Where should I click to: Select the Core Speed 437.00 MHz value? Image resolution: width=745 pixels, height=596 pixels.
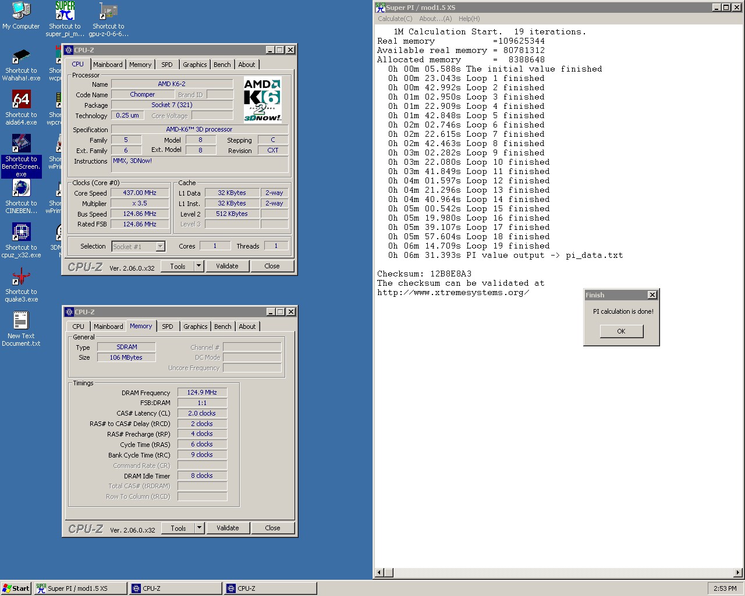tap(140, 193)
